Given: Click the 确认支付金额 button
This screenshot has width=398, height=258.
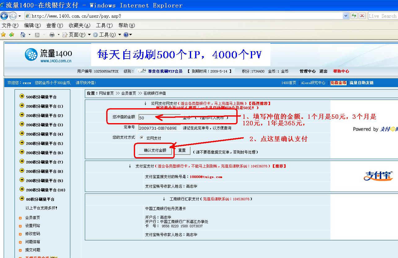Looking at the screenshot, I should click(x=155, y=150).
